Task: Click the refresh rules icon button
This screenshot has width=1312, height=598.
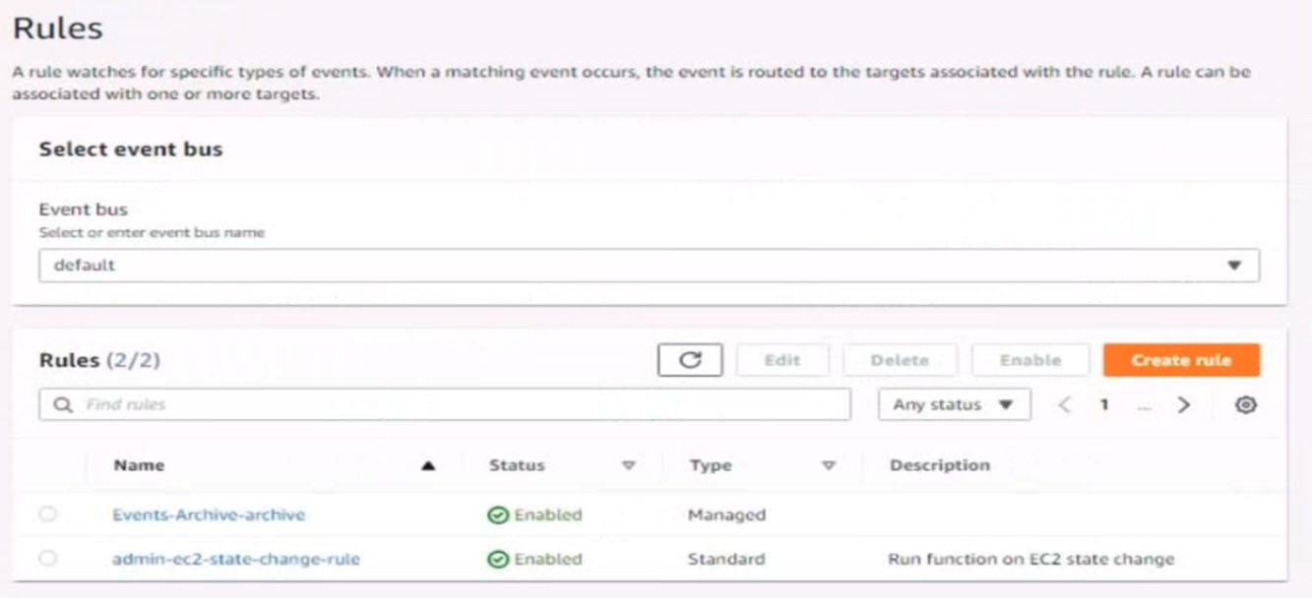Action: tap(690, 360)
